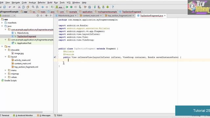Run the app with green play icon

click(67, 7)
